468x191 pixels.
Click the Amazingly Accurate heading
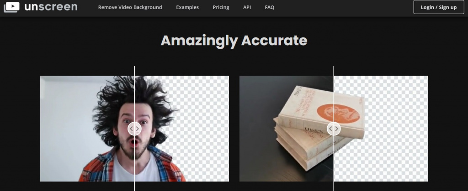[x=234, y=41]
